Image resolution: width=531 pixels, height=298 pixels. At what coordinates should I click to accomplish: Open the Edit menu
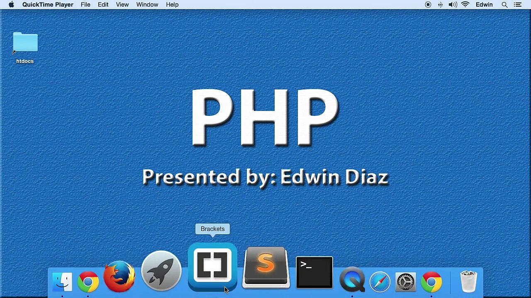(103, 5)
